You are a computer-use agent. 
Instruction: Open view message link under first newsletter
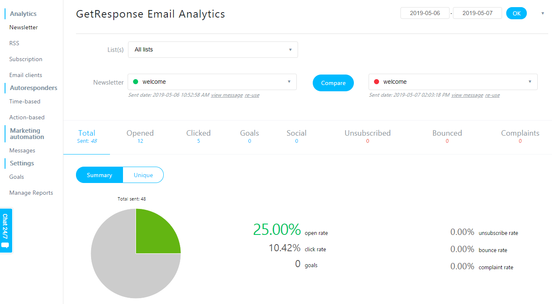227,95
